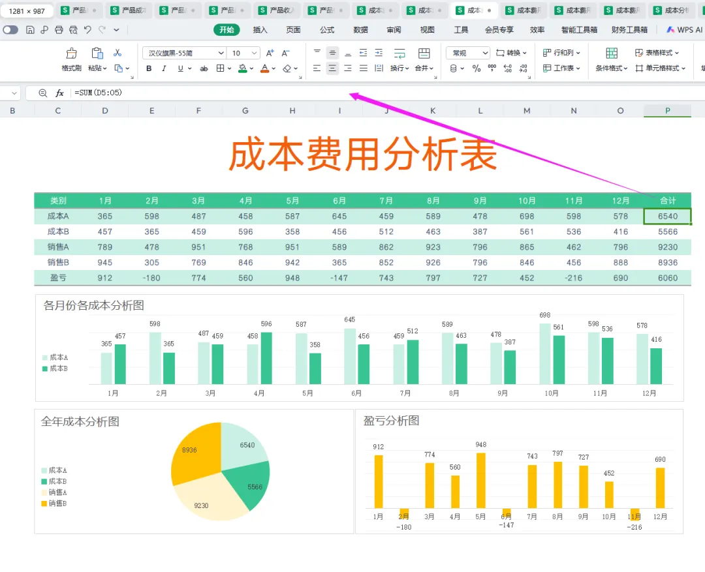Increase the cell indent
This screenshot has width=705, height=572.
pyautogui.click(x=379, y=53)
